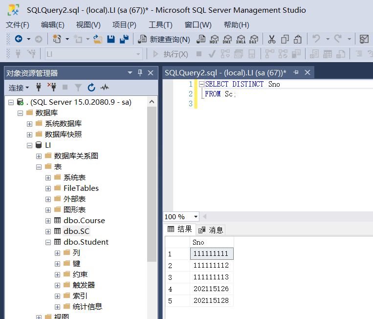This screenshot has height=319, width=373.
Task: Click the Sno column header in results
Action: tap(212, 242)
